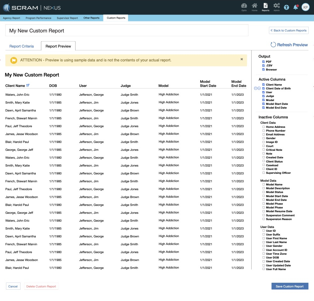The image size is (314, 301).
Task: Open the Optix gauge icon
Action: click(244, 7)
